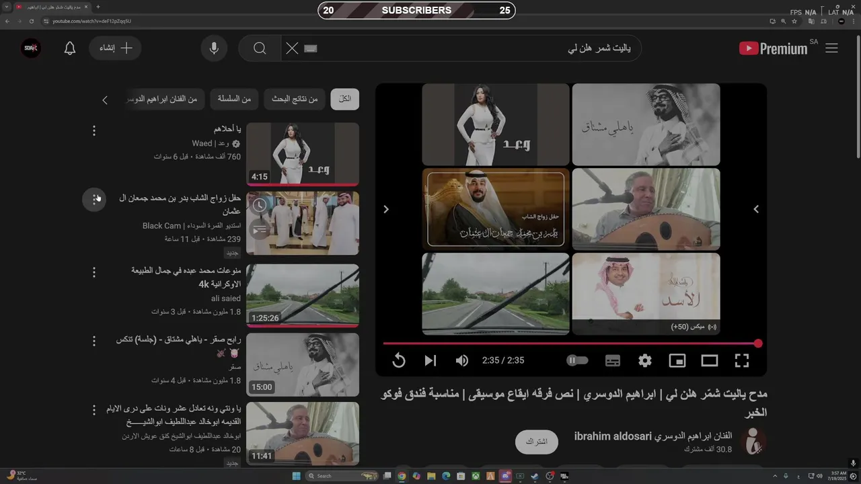Viewport: 861px width, 484px height.
Task: Open 'يا أحلام' video thumbnail 4:15
Action: [303, 154]
